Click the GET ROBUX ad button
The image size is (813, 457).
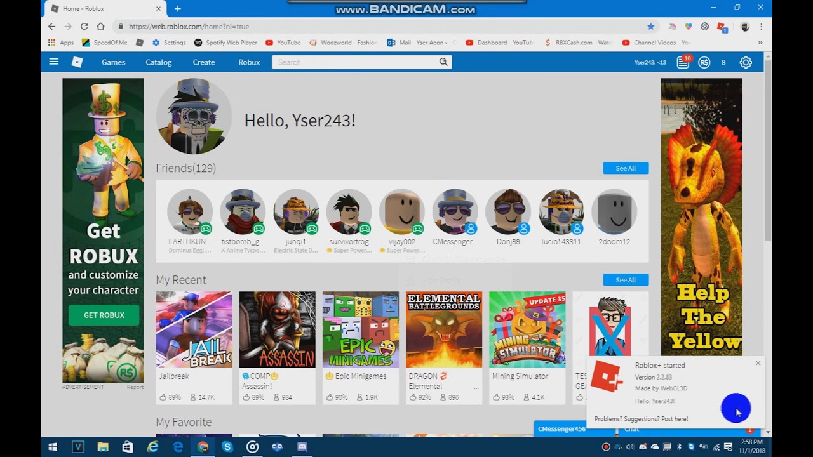coord(104,315)
